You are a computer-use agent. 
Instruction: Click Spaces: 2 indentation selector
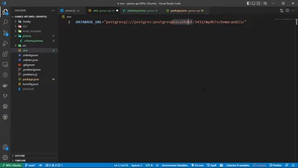click(x=136, y=165)
